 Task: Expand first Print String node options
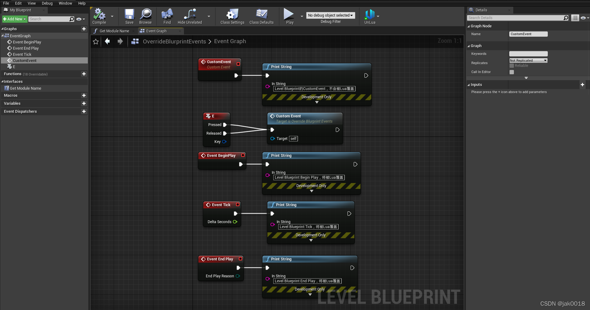[317, 102]
